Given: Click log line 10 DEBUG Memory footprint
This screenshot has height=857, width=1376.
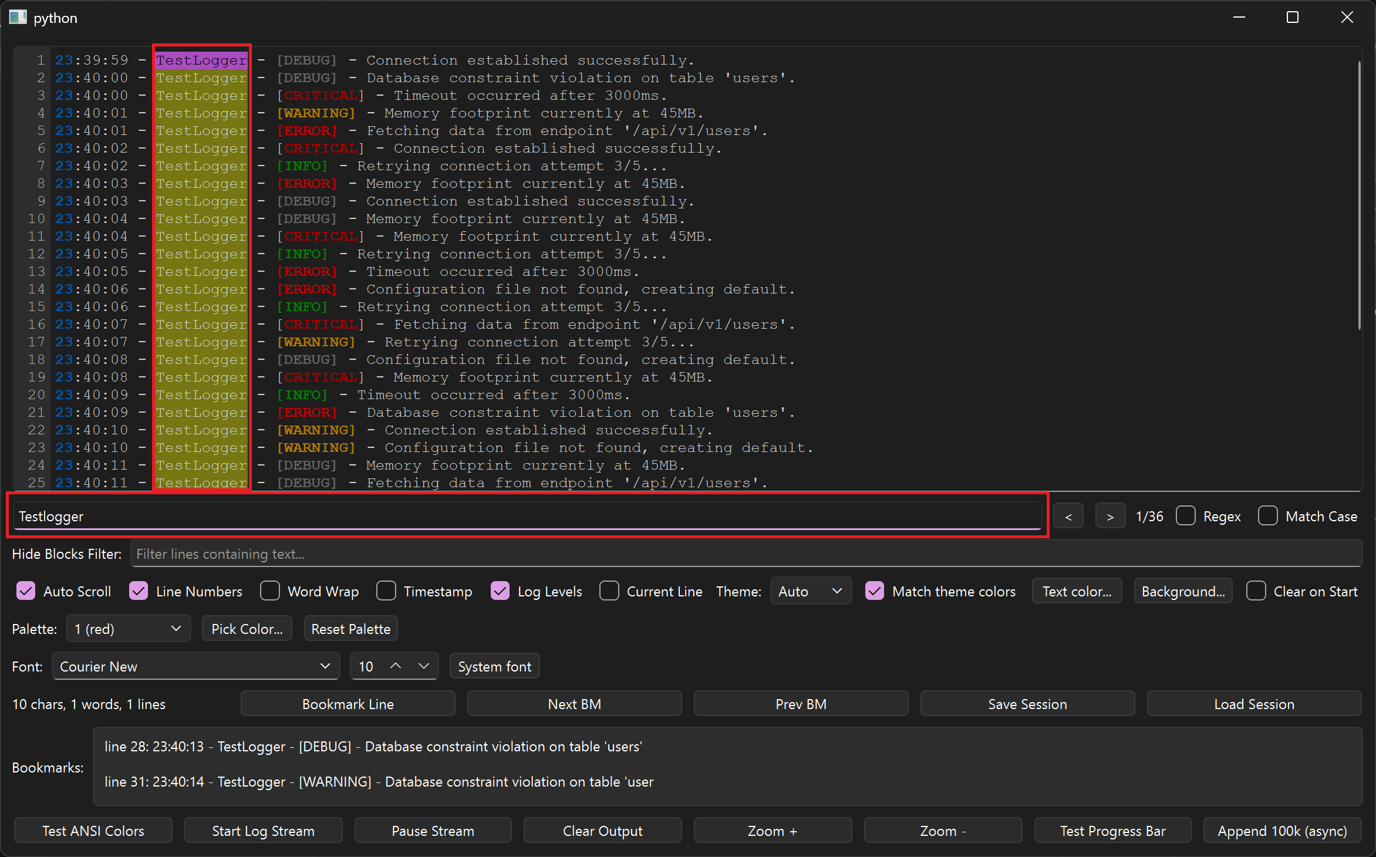Looking at the screenshot, I should (x=371, y=218).
